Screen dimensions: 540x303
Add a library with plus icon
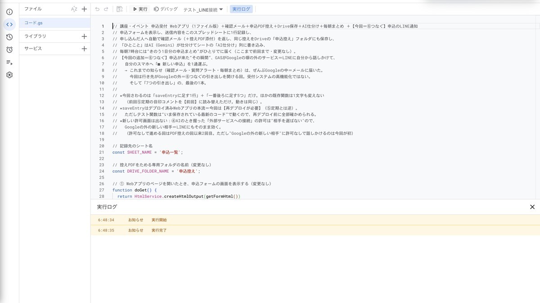(84, 36)
